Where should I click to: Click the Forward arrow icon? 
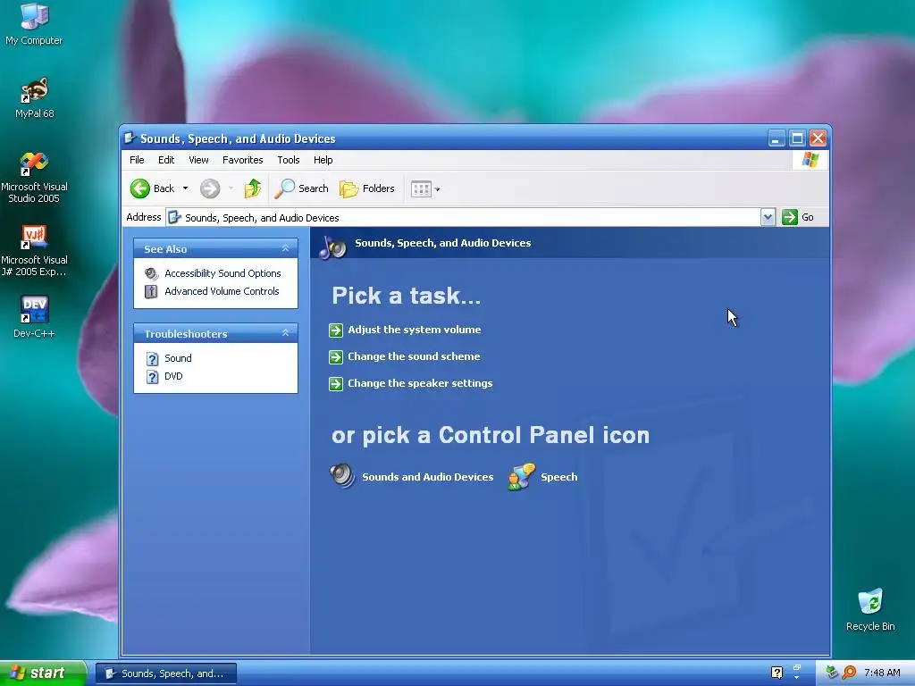[x=210, y=188]
